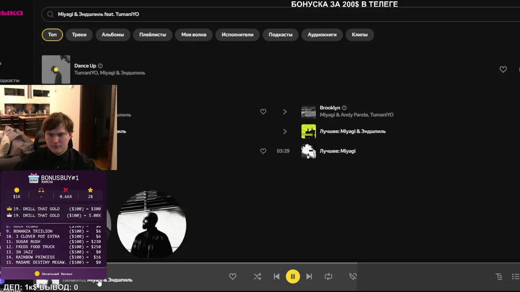Open the Brooklyn album cover

(308, 112)
